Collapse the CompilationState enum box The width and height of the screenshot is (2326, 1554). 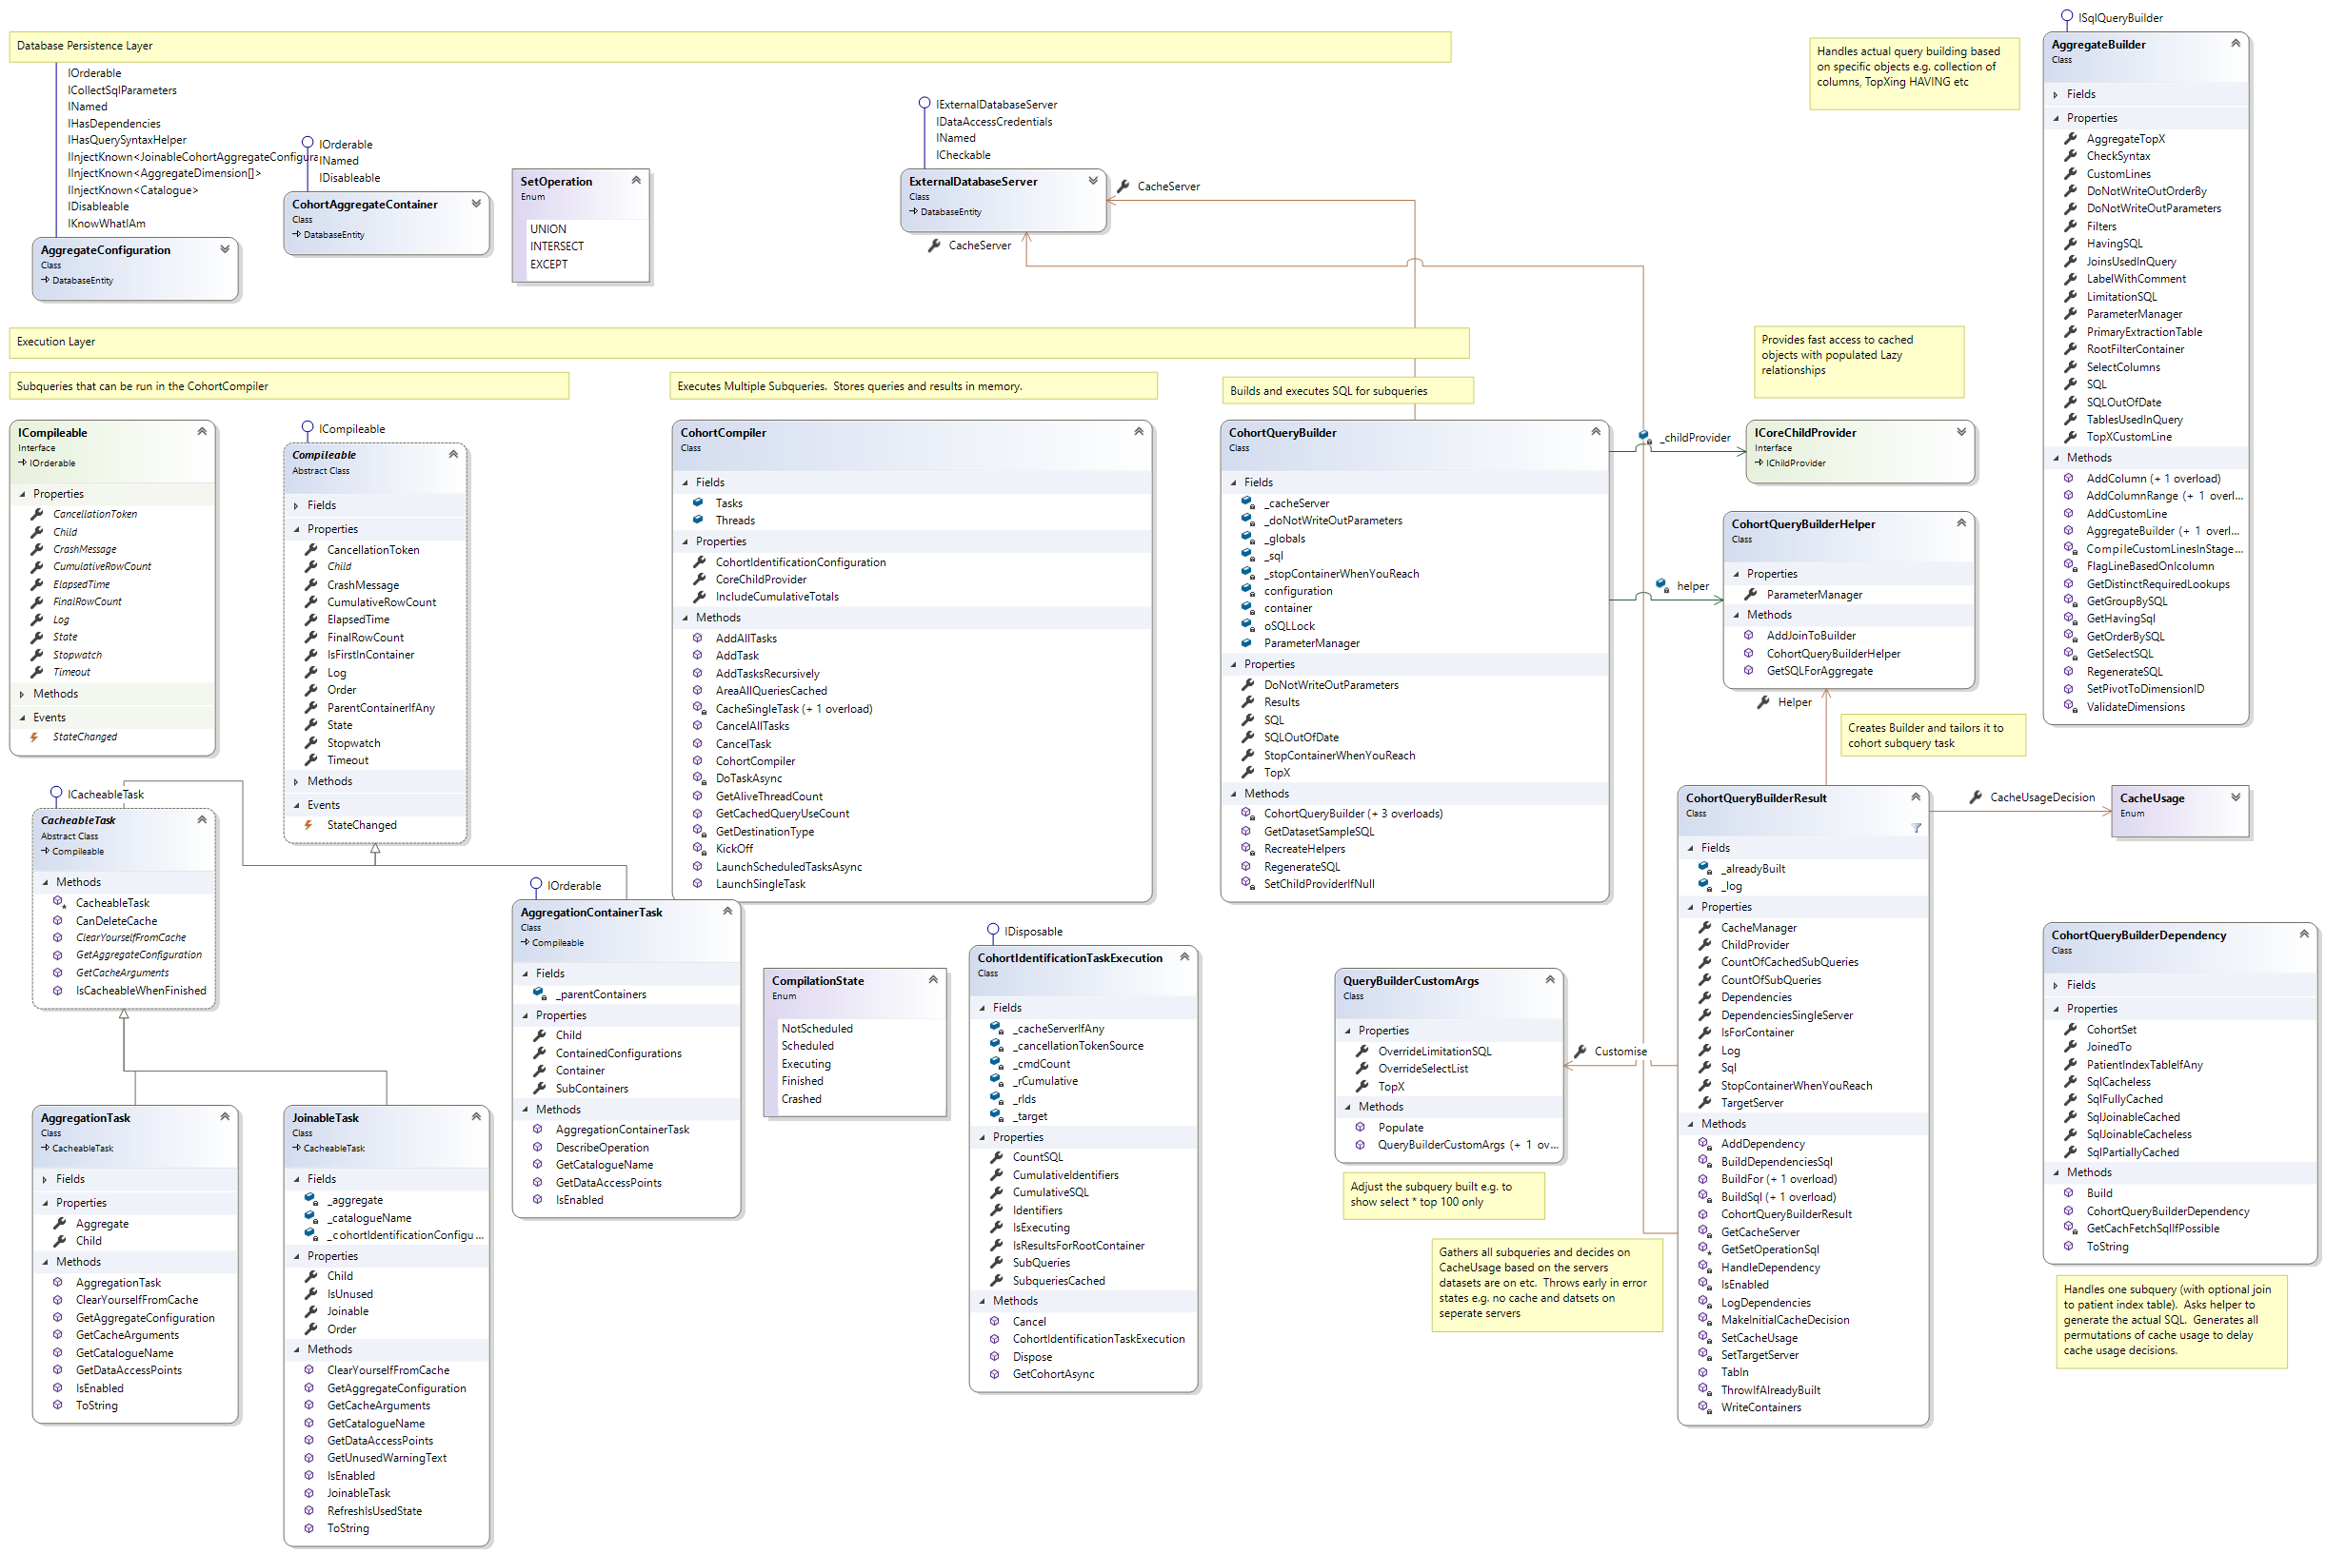point(933,979)
